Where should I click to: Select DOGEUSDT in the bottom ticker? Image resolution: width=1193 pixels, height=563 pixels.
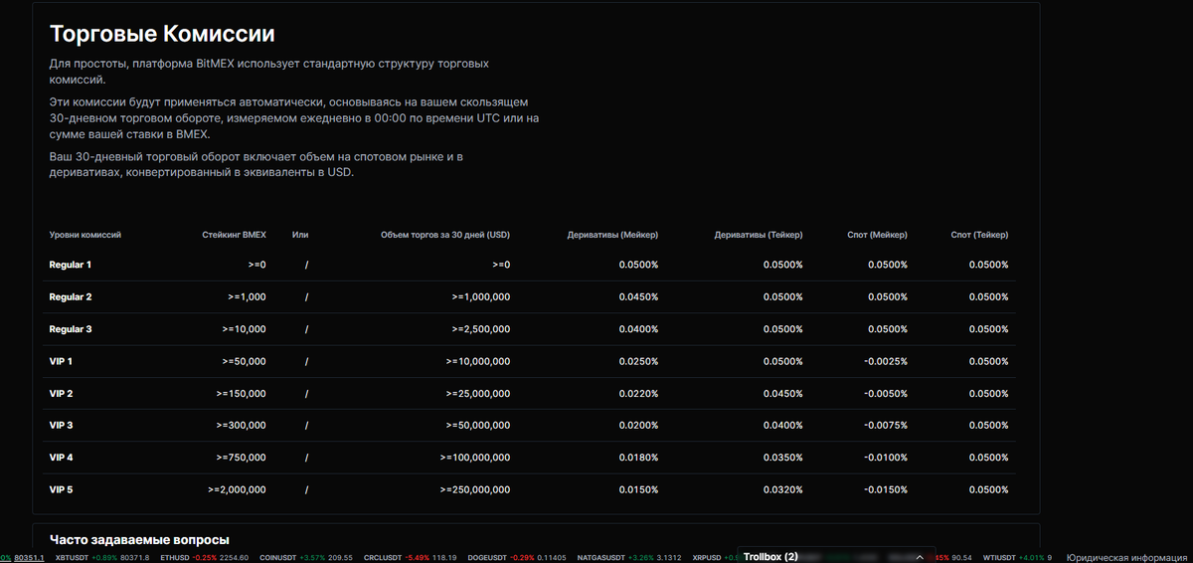[x=489, y=558]
